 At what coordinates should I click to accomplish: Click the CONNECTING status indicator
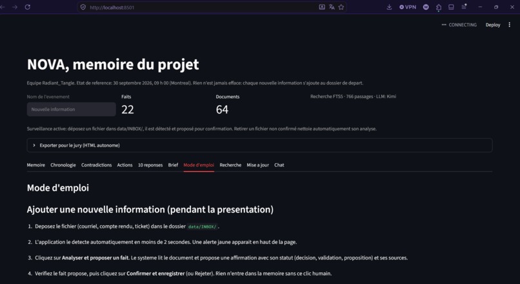[x=459, y=25]
